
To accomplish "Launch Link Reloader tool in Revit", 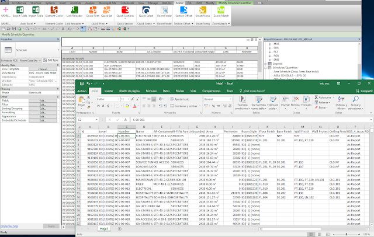I will 74,12.
